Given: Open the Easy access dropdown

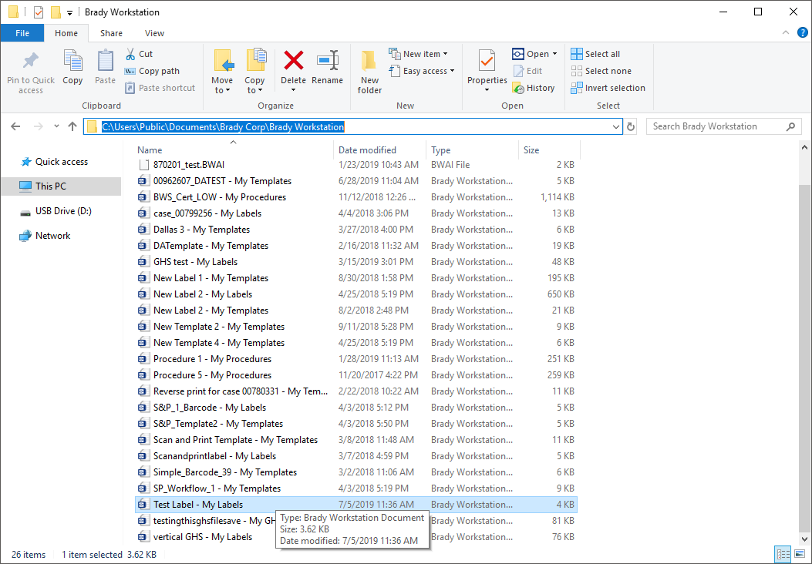Looking at the screenshot, I should [x=423, y=71].
